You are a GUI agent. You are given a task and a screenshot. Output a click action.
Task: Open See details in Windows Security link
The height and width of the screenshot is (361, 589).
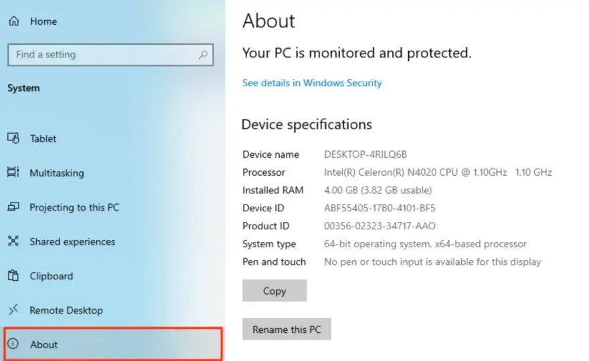[312, 83]
